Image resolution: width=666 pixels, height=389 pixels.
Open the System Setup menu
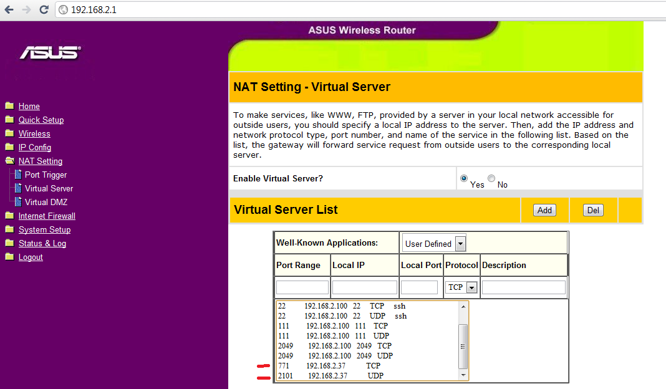coord(44,229)
